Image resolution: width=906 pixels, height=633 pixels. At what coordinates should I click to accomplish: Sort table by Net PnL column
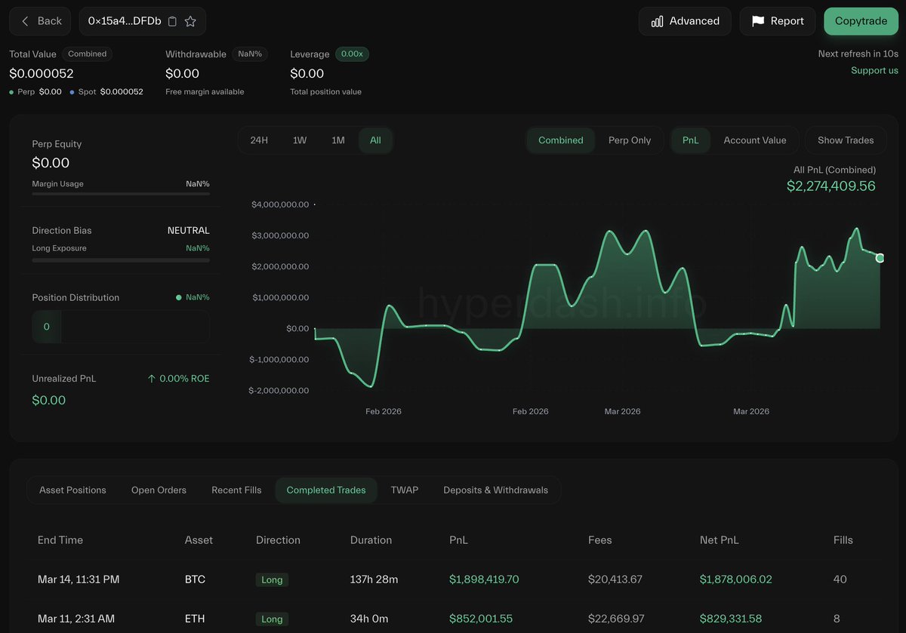coord(719,540)
